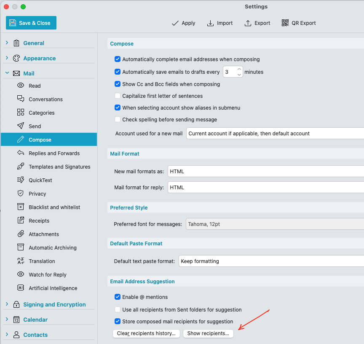Go to Attachments settings
This screenshot has height=344, width=364.
pyautogui.click(x=44, y=234)
